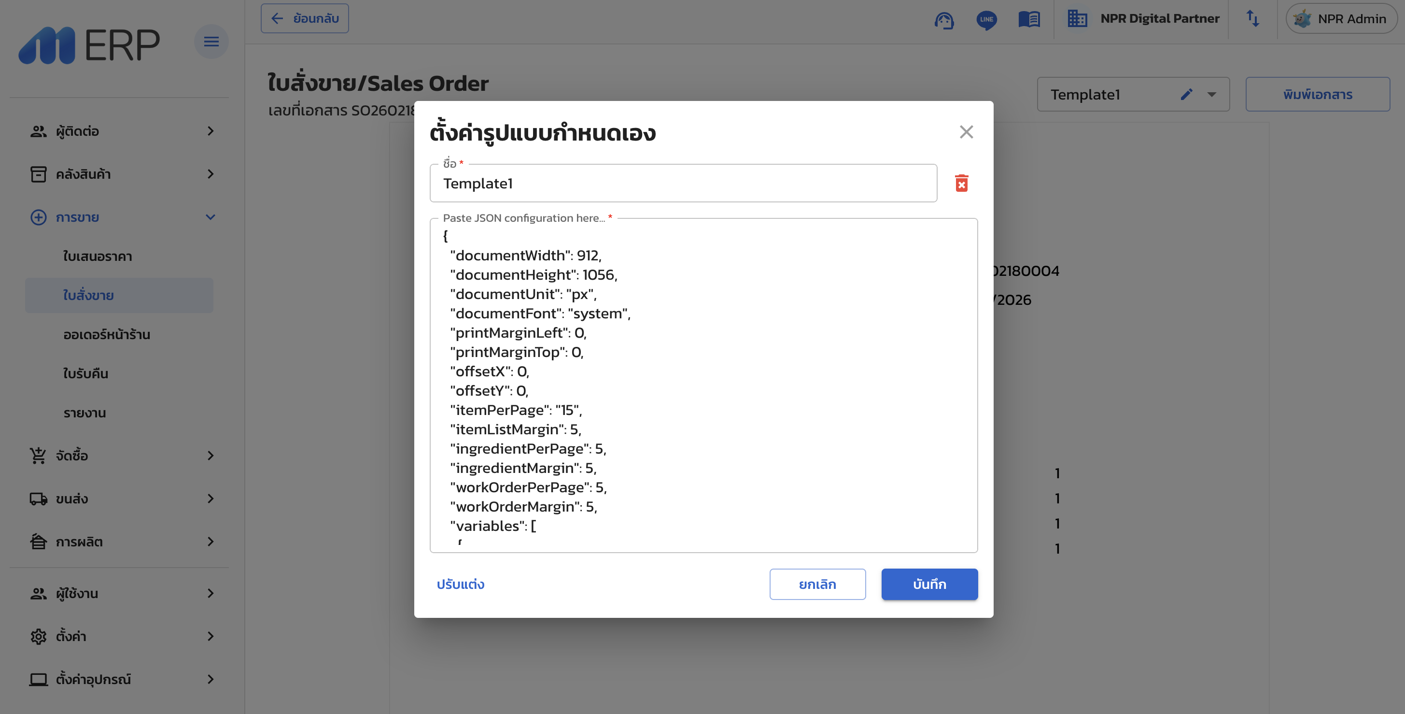This screenshot has height=714, width=1405.
Task: Click the LINE messenger icon
Action: click(x=987, y=20)
